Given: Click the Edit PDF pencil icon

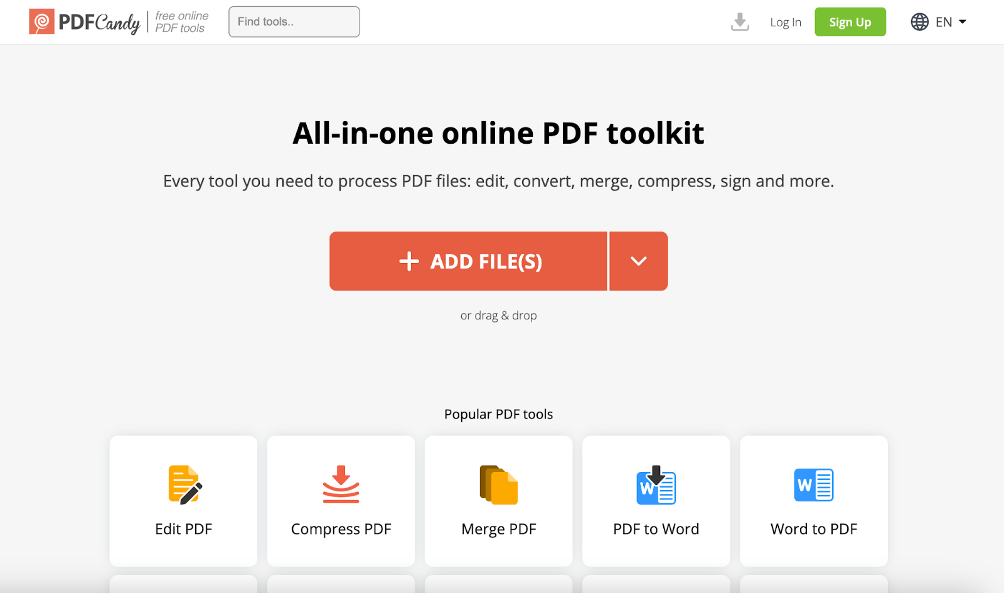Looking at the screenshot, I should pos(185,484).
